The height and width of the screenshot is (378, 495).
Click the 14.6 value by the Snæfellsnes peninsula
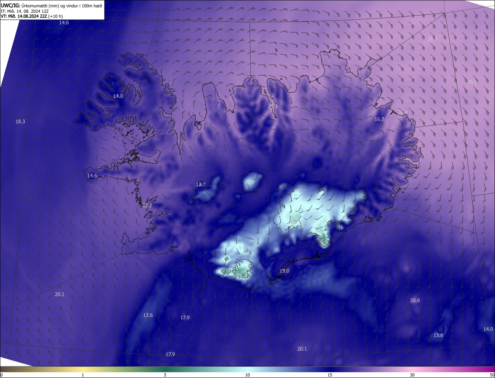[x=92, y=175]
